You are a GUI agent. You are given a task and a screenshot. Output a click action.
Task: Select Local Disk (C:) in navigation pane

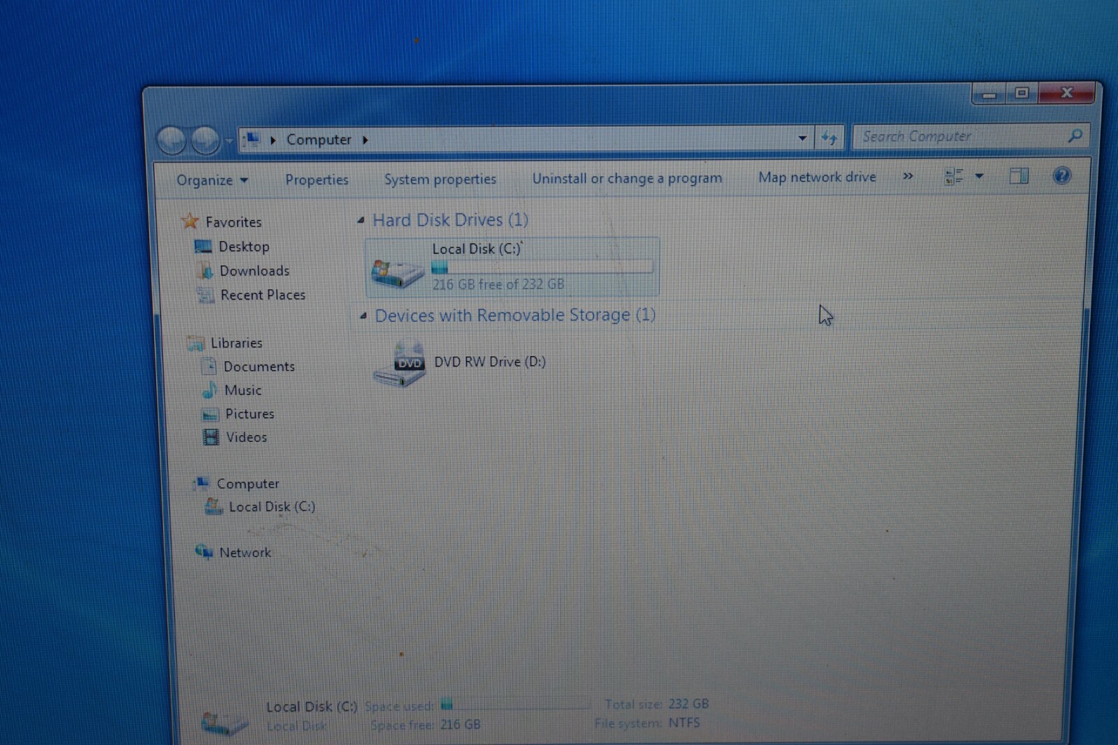pos(272,507)
